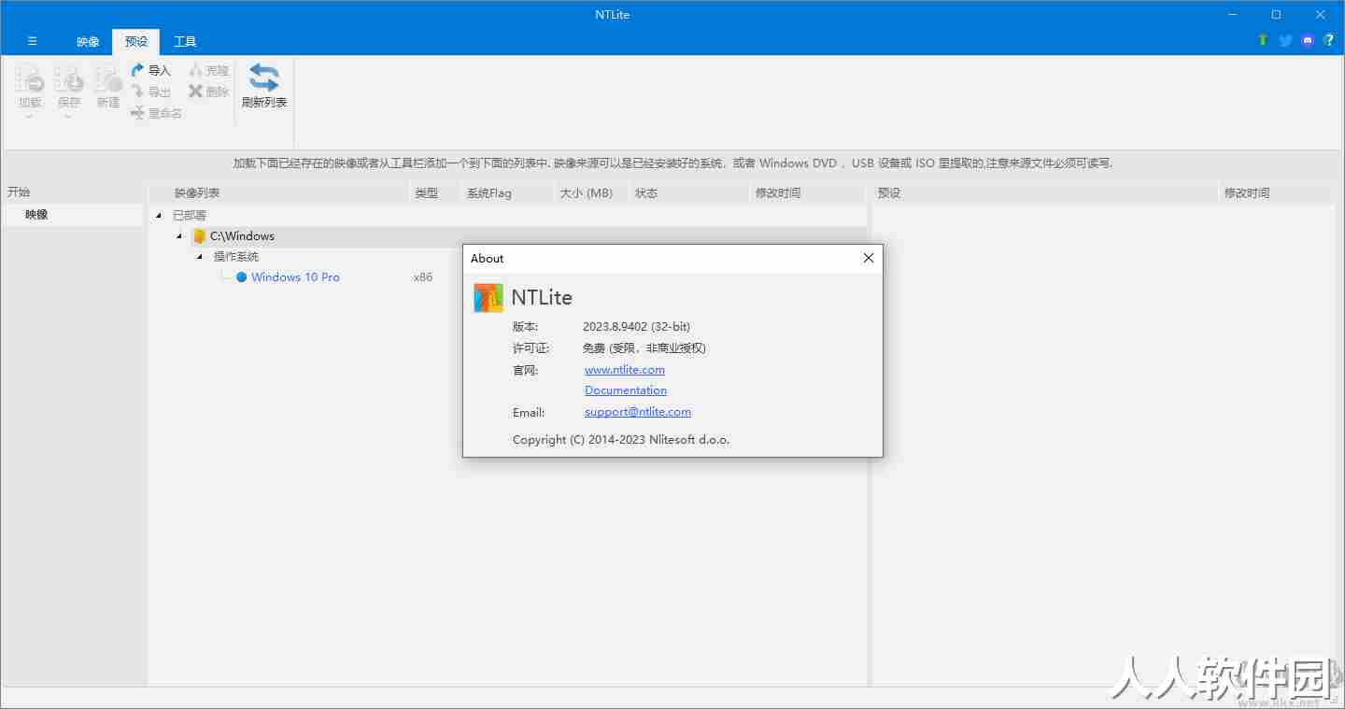Screen dimensions: 1345x709
Task: Open the Twitter bird icon
Action: pyautogui.click(x=1285, y=40)
